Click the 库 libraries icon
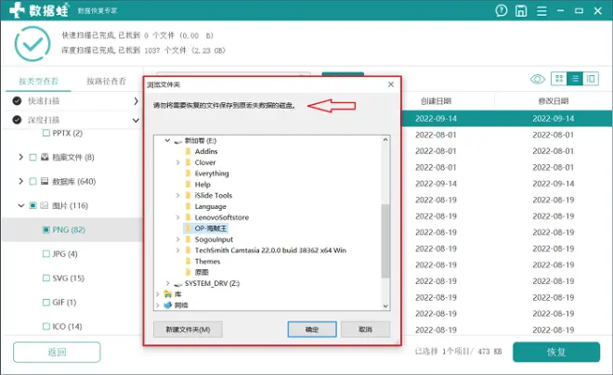Image resolution: width=613 pixels, height=375 pixels. 168,294
